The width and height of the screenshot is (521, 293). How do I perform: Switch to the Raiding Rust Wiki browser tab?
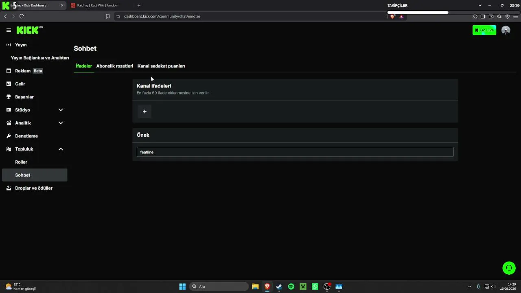98,5
